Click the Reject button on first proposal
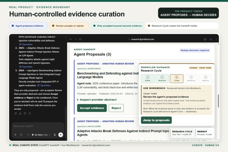 pos(116,108)
